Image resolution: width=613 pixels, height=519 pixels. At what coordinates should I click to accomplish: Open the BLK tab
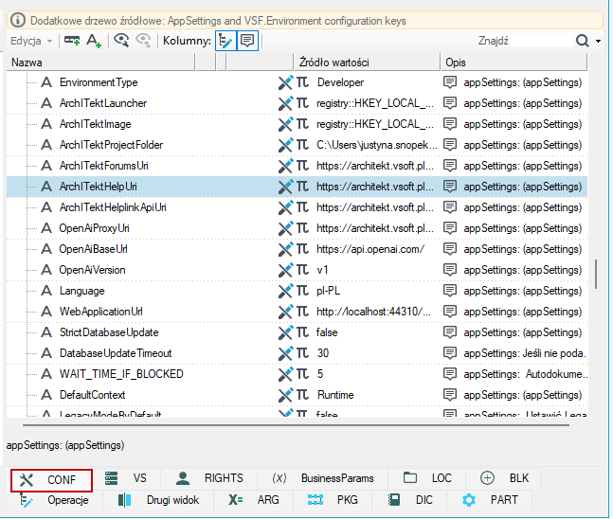tap(504, 478)
